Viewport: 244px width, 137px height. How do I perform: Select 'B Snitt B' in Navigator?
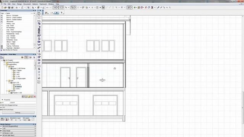(x=18, y=87)
